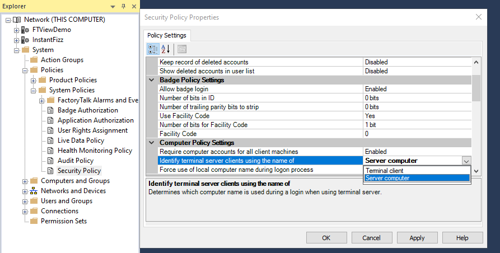The height and width of the screenshot is (253, 500).
Task: Click the FTViewDemo application icon
Action: [25, 30]
